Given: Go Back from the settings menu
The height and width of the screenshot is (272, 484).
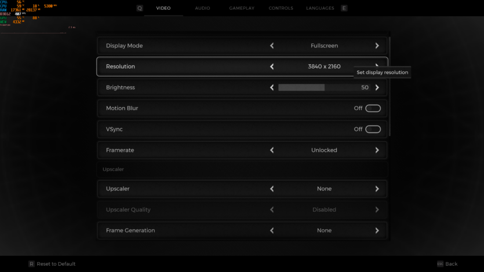Looking at the screenshot, I should pos(451,264).
